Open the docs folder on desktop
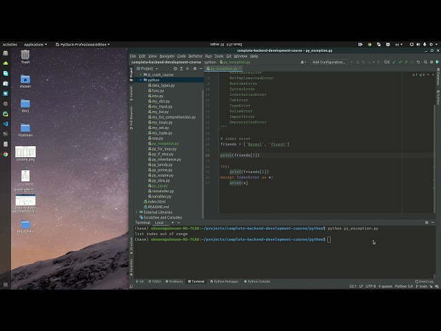 [25, 106]
